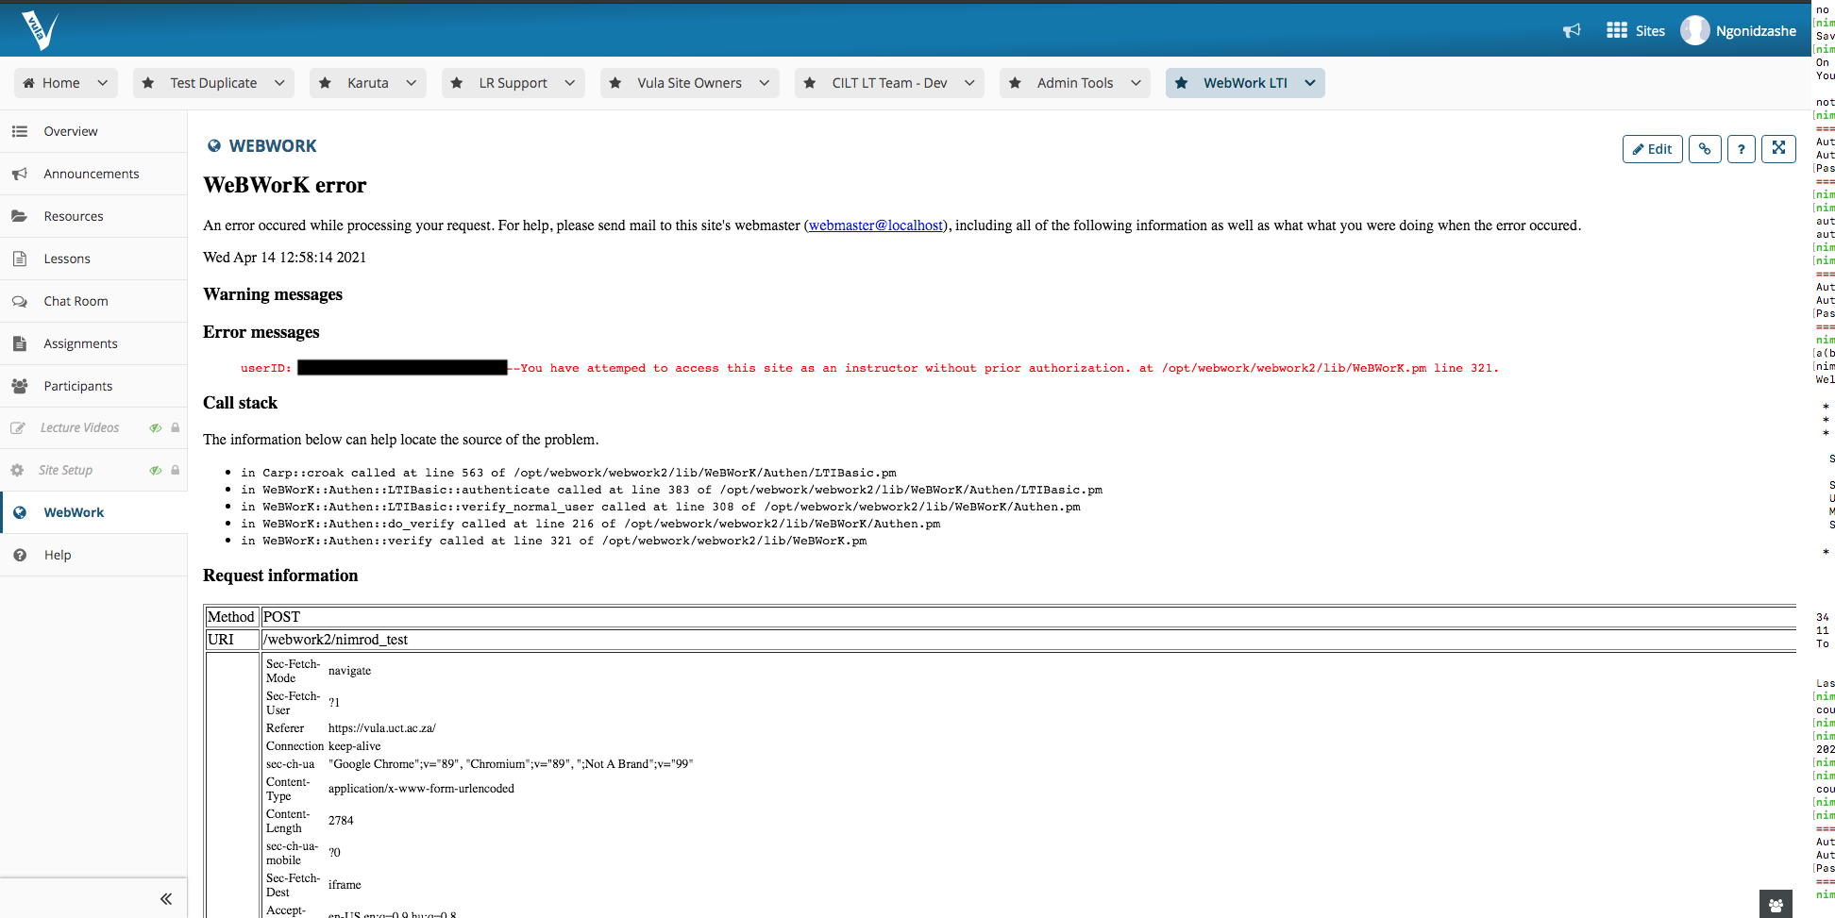Click the star icon on Admin Tools tab
This screenshot has width=1835, height=918.
1015,83
